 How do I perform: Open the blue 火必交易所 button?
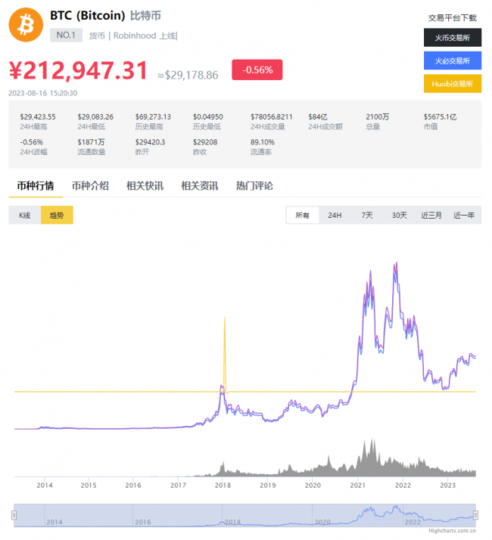tap(453, 61)
